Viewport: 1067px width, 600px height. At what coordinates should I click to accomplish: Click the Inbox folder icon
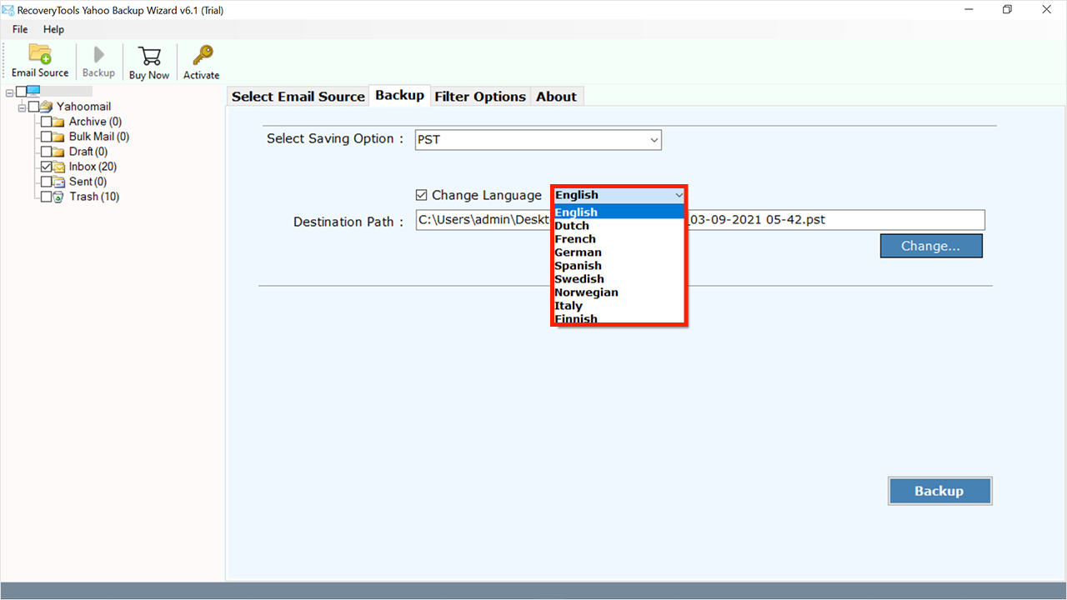pos(59,167)
